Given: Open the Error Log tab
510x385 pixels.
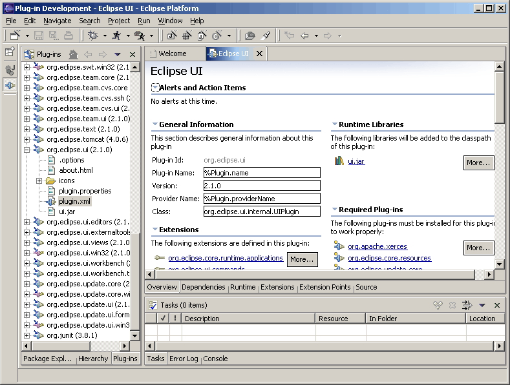Looking at the screenshot, I should pyautogui.click(x=184, y=359).
